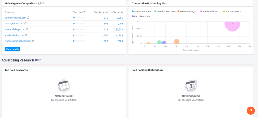This screenshot has height=119, width=258.
Task: Click common keywords value 1,287
Action: click(105, 35)
